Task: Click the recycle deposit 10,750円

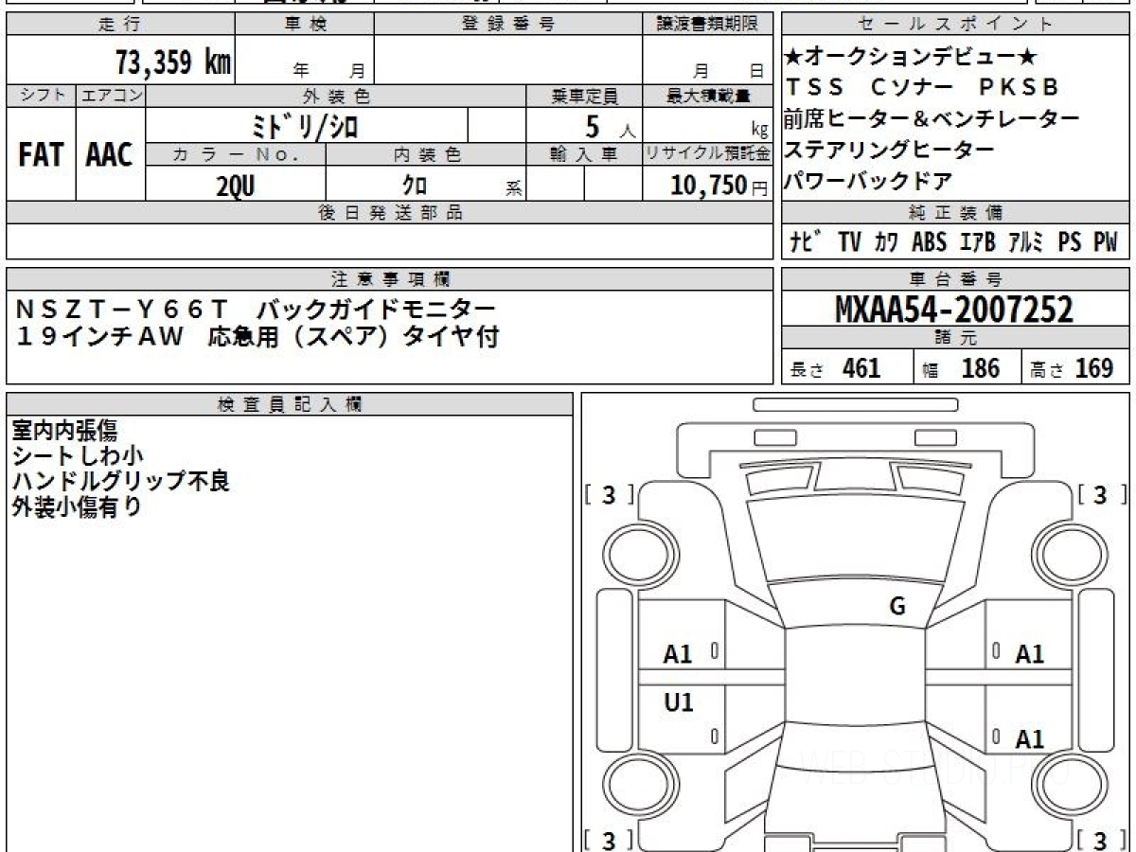Action: point(719,186)
